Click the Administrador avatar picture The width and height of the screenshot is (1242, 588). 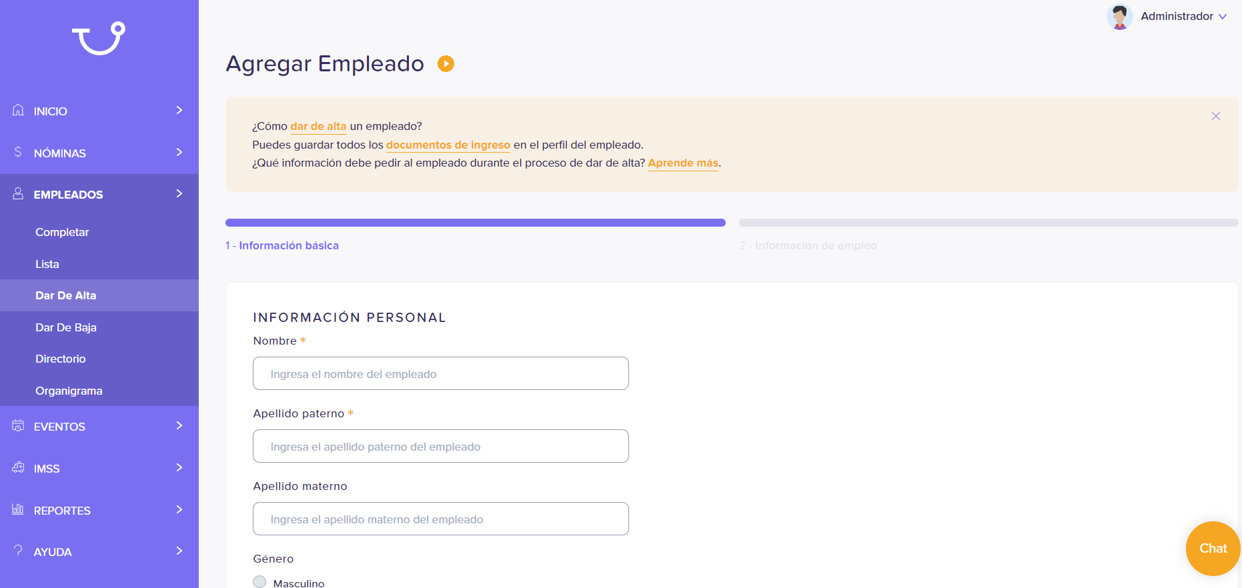point(1119,17)
